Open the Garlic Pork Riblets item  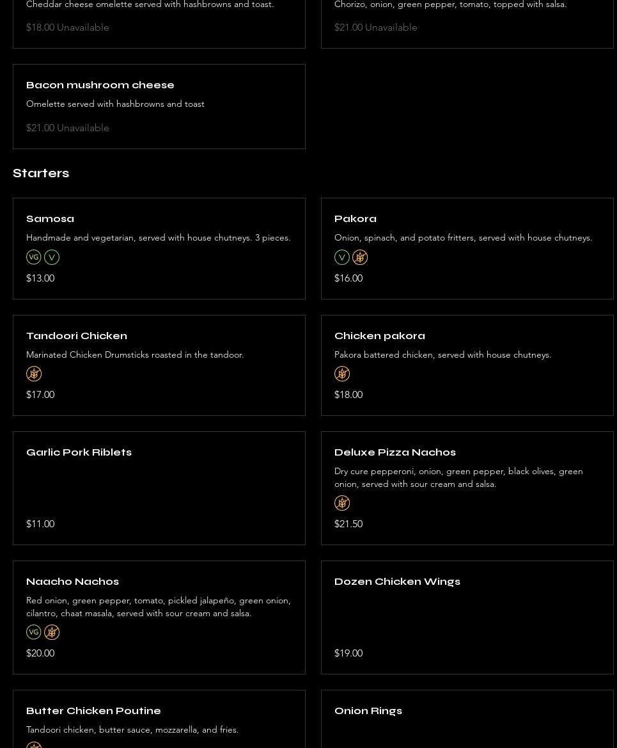pyautogui.click(x=79, y=452)
